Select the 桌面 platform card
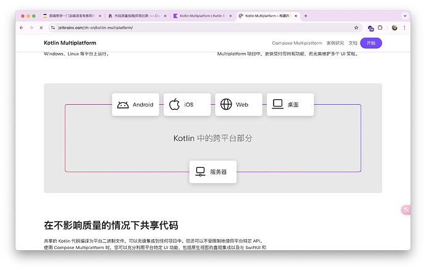Viewport: 426px width, 270px height. pyautogui.click(x=290, y=104)
